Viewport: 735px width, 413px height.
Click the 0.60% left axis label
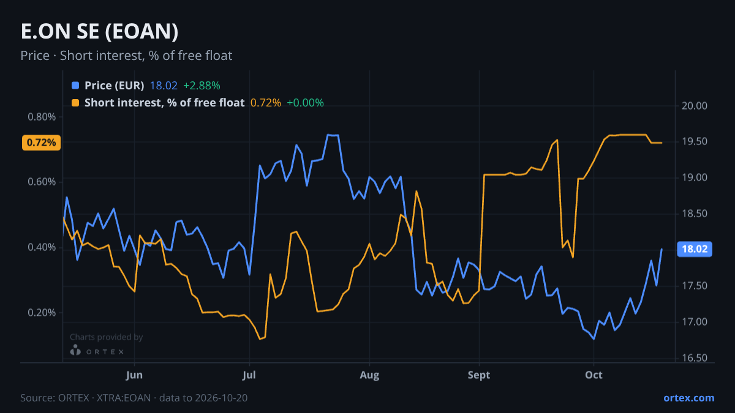[42, 182]
